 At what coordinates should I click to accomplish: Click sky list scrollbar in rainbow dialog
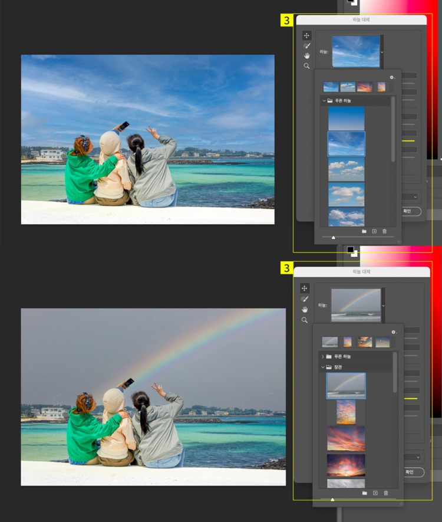(x=395, y=373)
